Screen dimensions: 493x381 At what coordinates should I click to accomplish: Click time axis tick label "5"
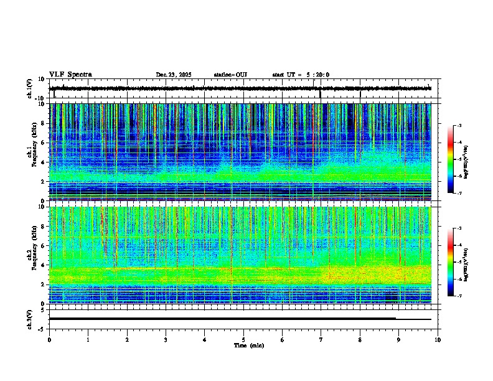(x=243, y=340)
